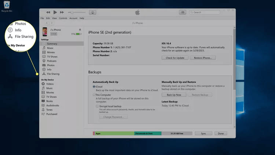Open File Sharing in the Settings sidebar

click(x=53, y=74)
